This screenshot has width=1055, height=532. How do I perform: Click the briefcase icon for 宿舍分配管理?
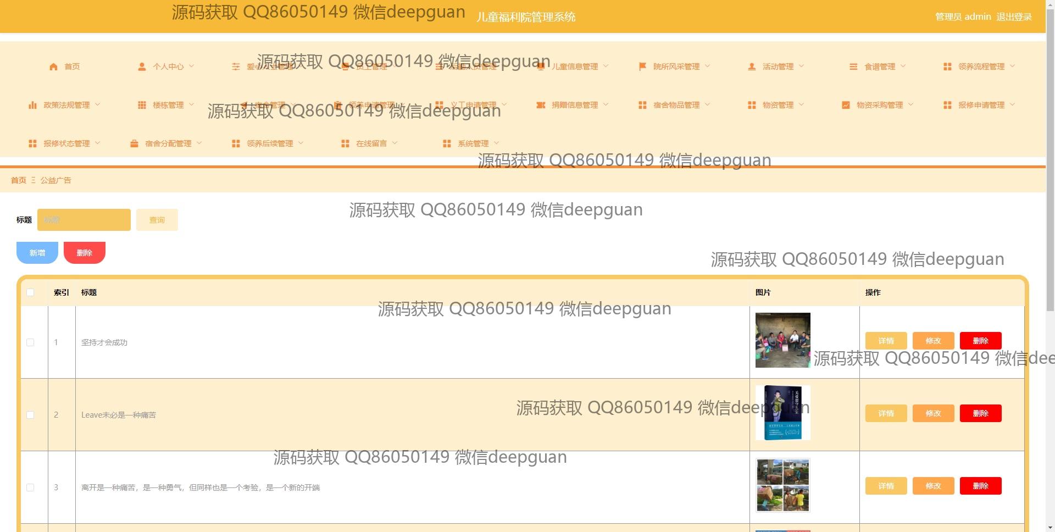(134, 143)
